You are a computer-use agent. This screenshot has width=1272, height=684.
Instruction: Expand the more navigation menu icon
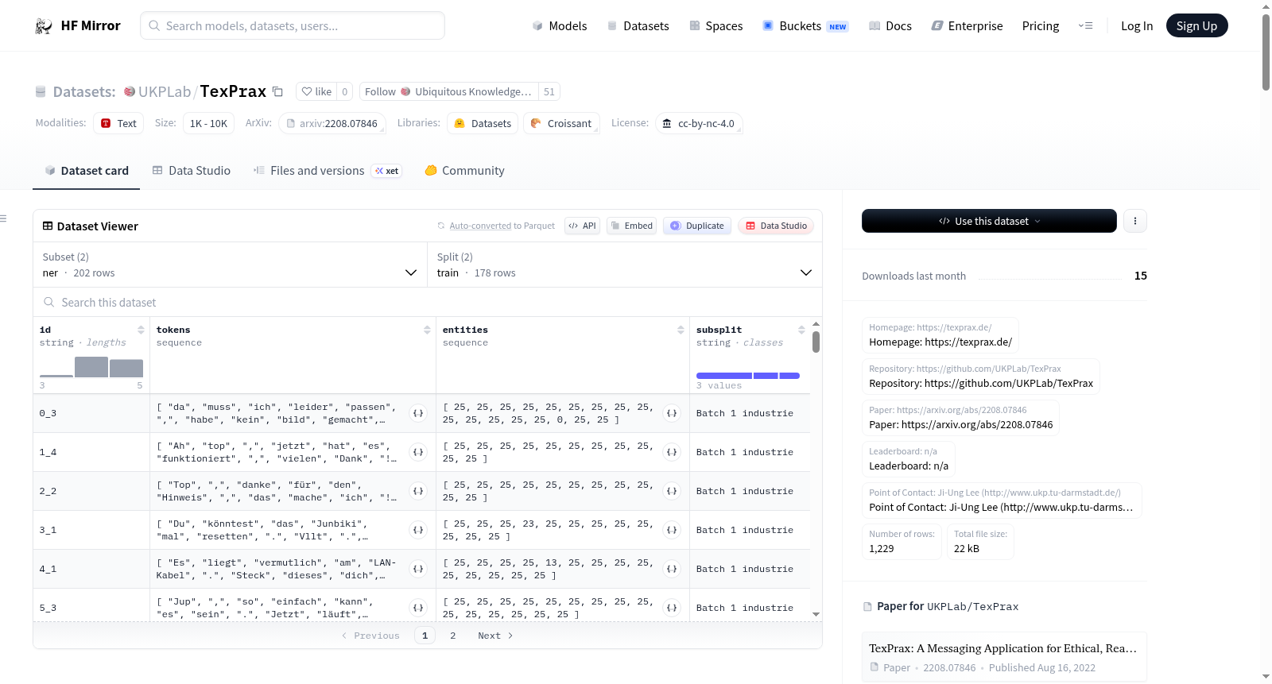[1085, 26]
